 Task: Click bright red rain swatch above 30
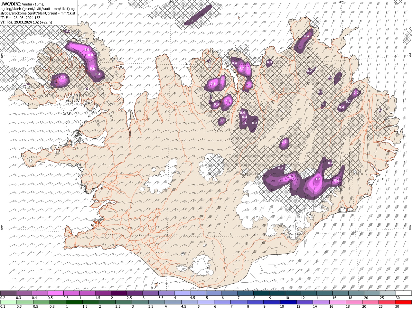[403, 302]
